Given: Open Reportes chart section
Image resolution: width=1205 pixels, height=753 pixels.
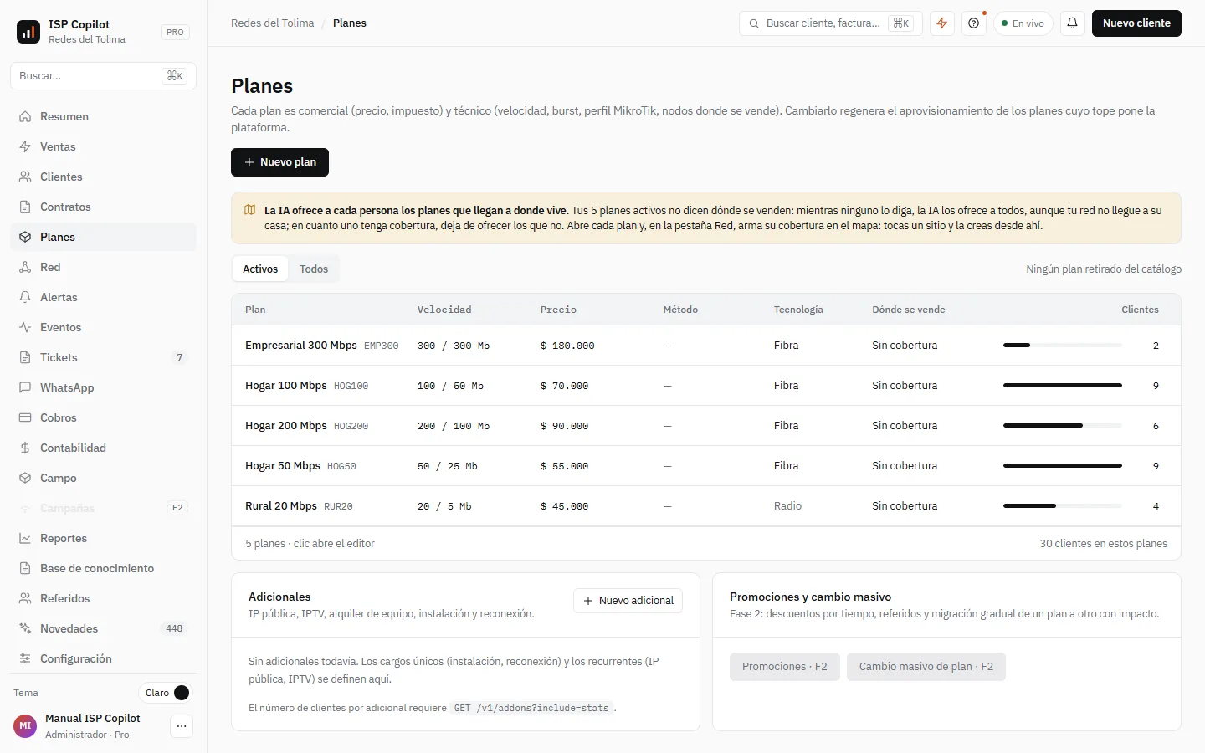Looking at the screenshot, I should click(103, 538).
